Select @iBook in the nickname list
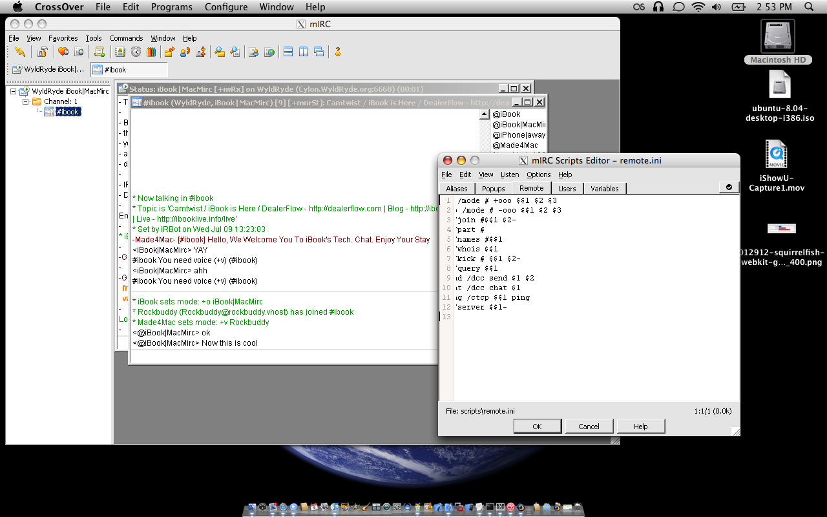The height and width of the screenshot is (517, 827). 506,114
